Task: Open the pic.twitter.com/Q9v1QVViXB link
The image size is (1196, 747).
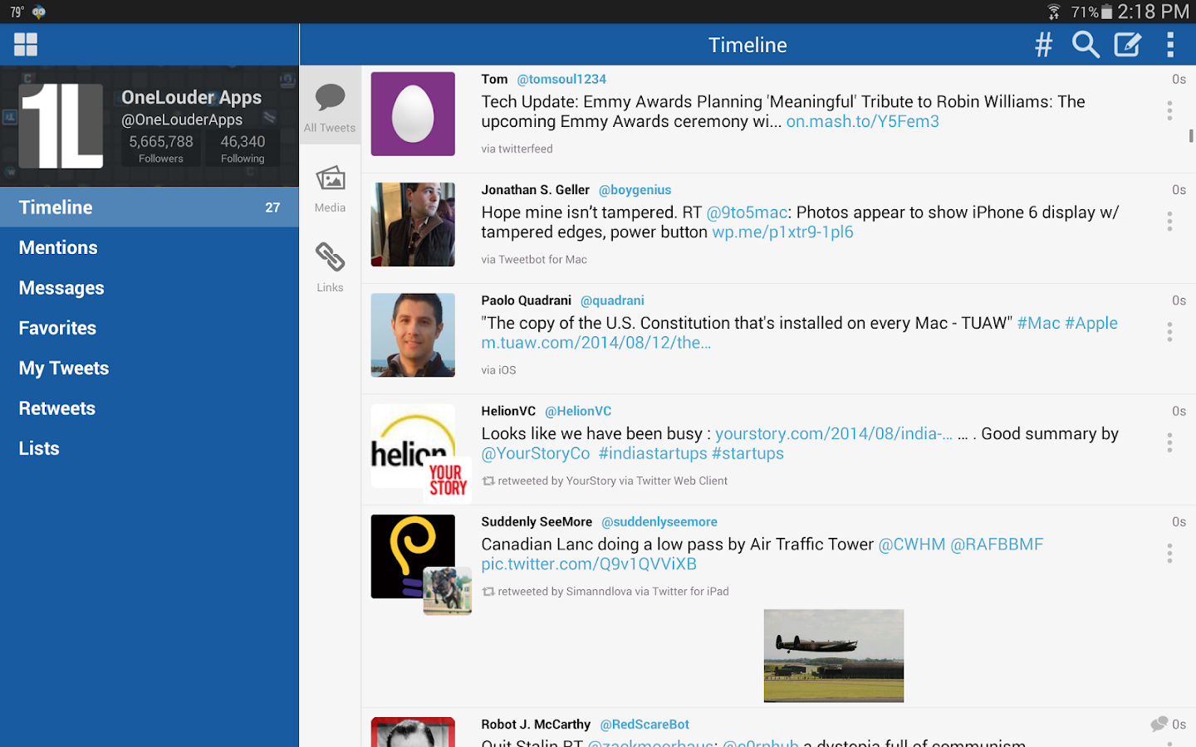Action: (x=589, y=564)
